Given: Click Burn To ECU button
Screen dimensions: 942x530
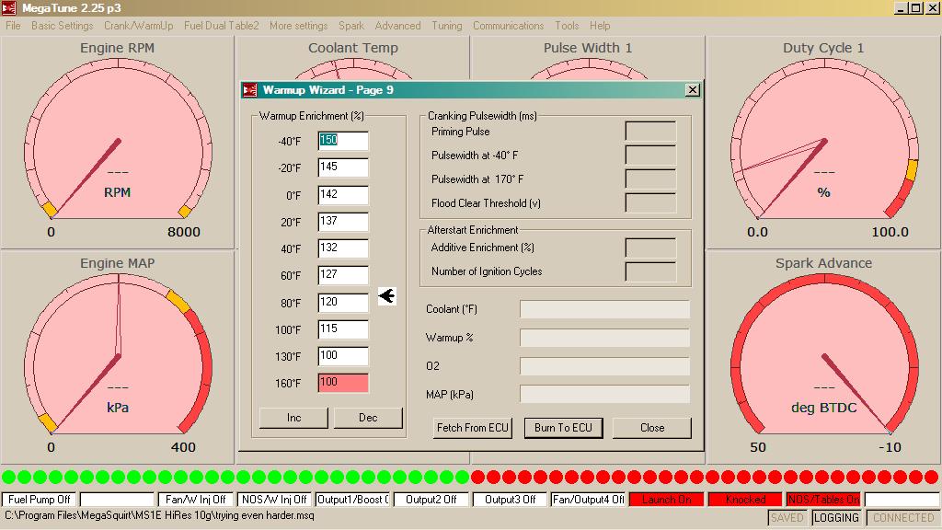Looking at the screenshot, I should [x=563, y=428].
